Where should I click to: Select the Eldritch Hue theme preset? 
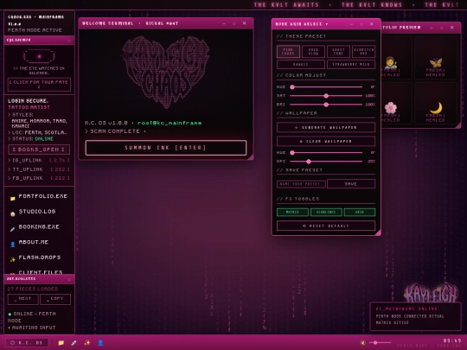click(x=363, y=52)
